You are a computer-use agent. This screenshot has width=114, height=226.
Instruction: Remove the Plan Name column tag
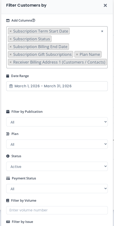pyautogui.click(x=77, y=54)
